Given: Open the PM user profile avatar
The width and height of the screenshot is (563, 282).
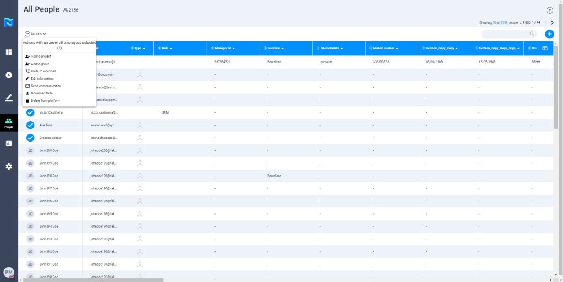Looking at the screenshot, I should tap(9, 272).
